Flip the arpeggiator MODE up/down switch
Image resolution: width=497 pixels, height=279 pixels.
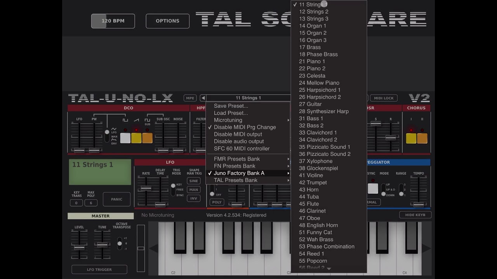point(383,190)
